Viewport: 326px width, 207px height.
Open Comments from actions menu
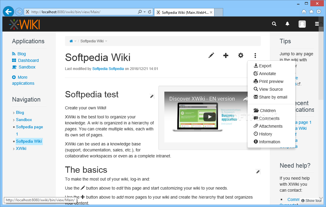pos(267,118)
